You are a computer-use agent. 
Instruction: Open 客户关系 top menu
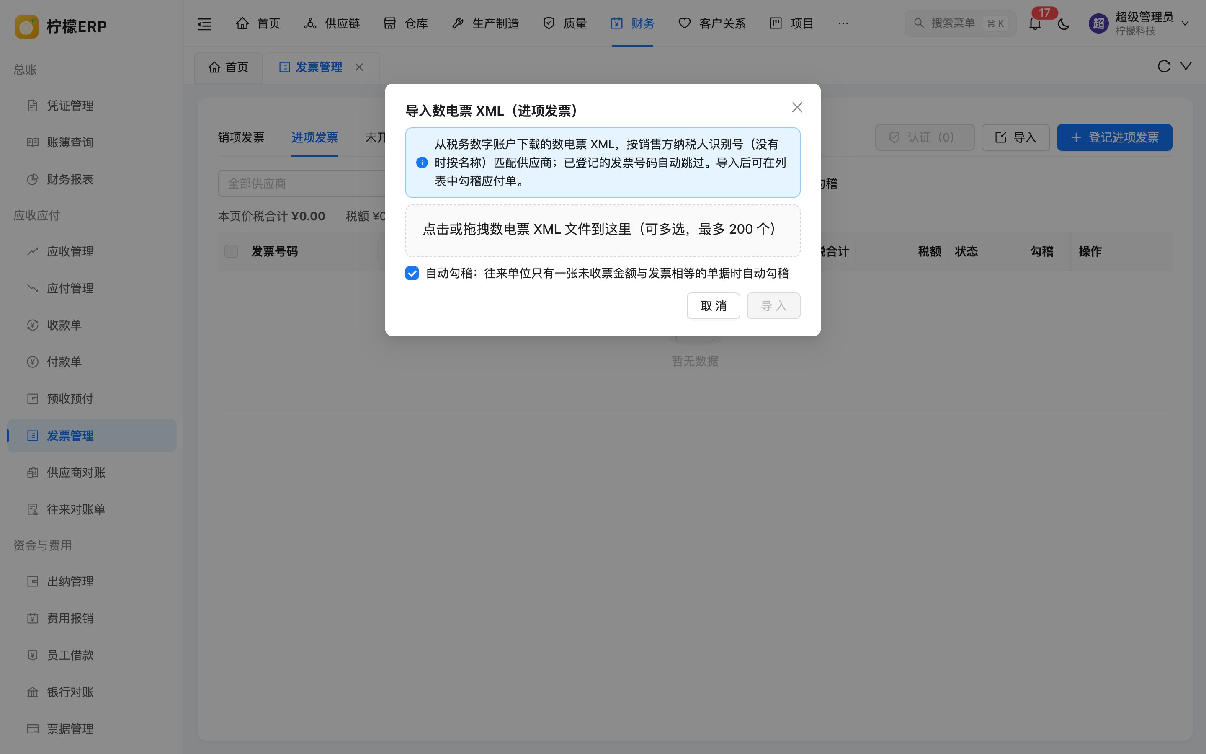(711, 23)
